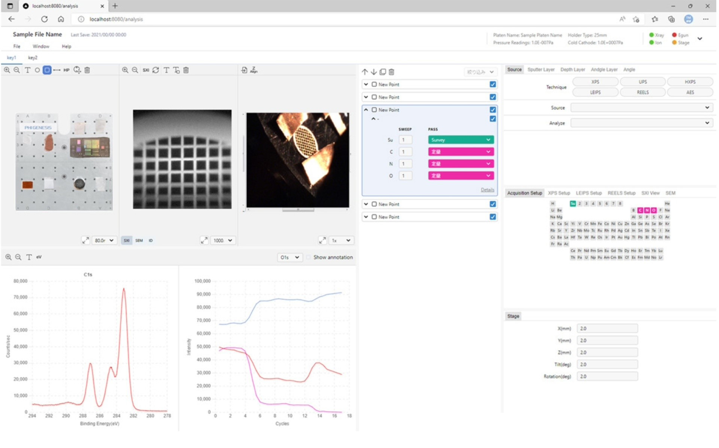719x448 pixels.
Task: Uncheck blue checkbox on bottom New Point row
Action: (x=493, y=217)
